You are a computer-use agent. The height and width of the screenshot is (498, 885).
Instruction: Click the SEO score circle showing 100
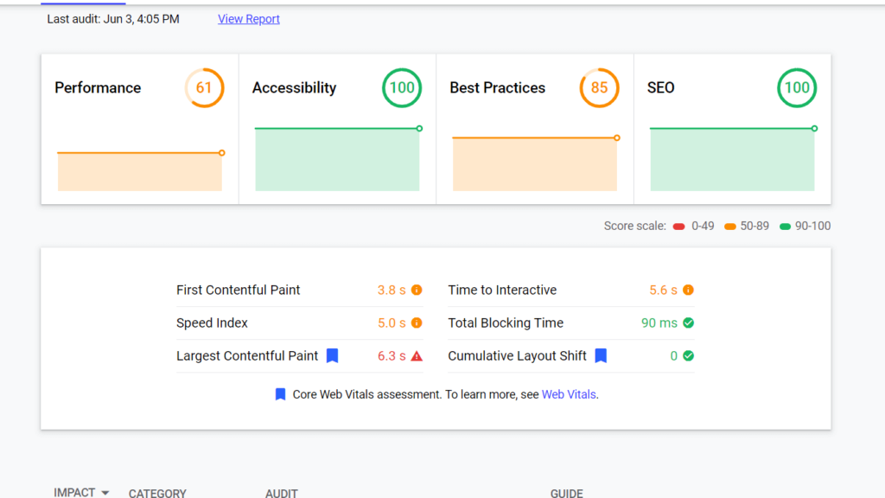coord(797,87)
